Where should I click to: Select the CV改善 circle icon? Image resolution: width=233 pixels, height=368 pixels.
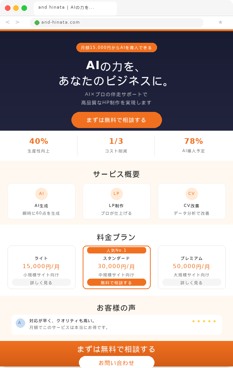pyautogui.click(x=192, y=194)
